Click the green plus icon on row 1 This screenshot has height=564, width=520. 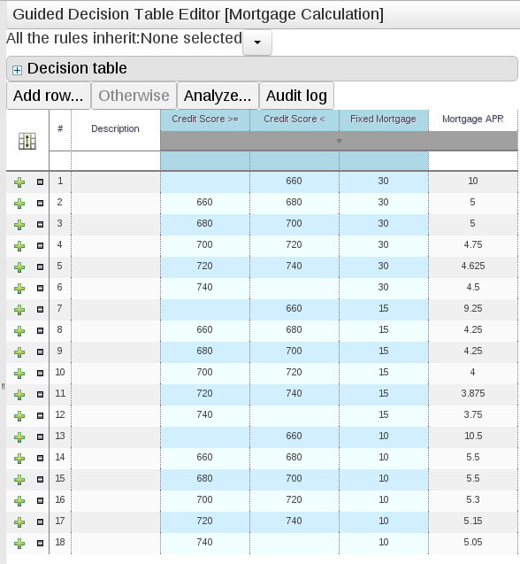(19, 182)
